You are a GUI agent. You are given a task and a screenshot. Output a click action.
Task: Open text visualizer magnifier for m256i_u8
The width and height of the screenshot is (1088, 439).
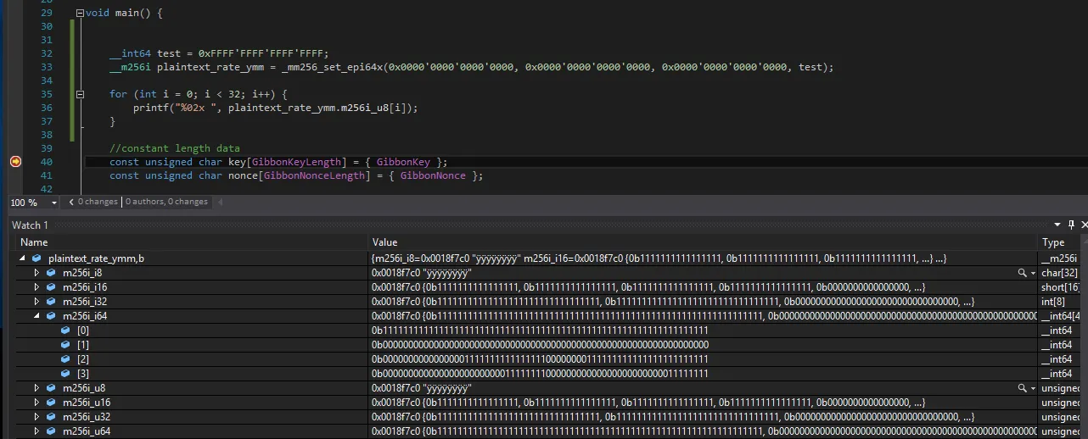click(x=1022, y=388)
